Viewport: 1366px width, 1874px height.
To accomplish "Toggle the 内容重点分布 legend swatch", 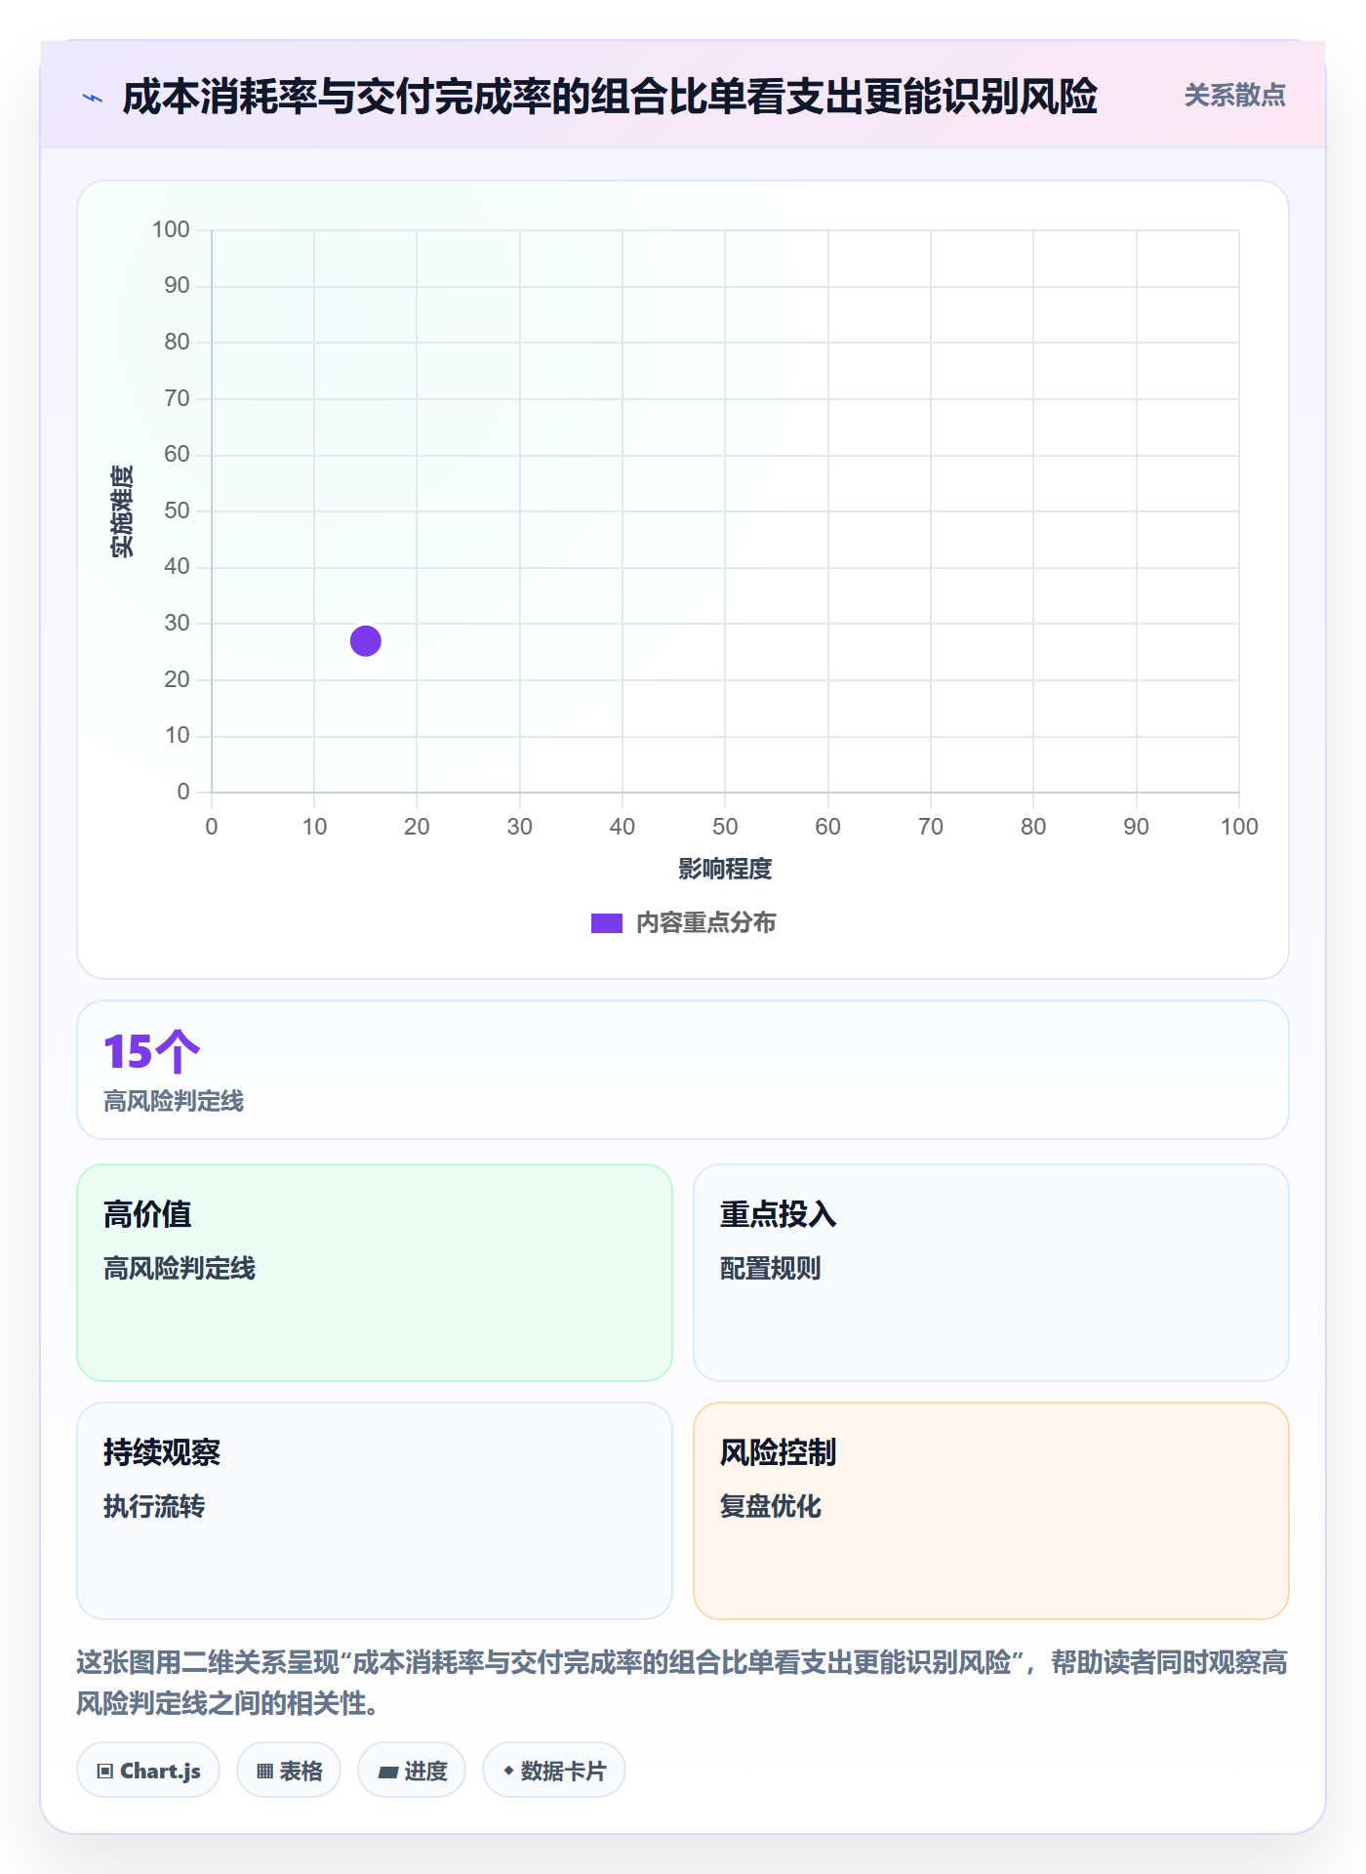I will point(607,923).
